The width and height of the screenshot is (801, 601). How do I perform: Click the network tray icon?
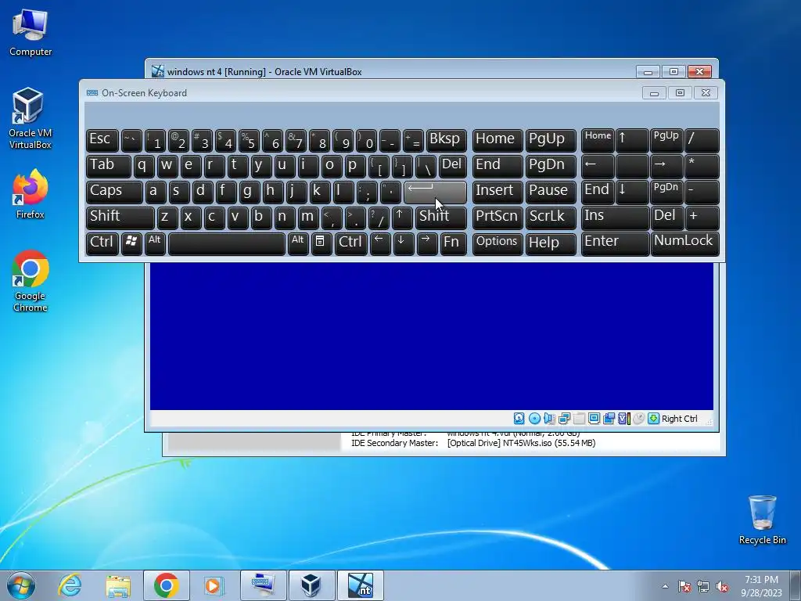[703, 587]
